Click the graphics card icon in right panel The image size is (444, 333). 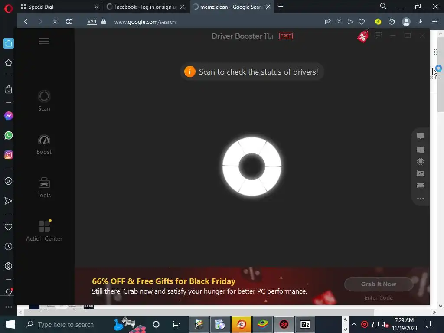point(421,173)
